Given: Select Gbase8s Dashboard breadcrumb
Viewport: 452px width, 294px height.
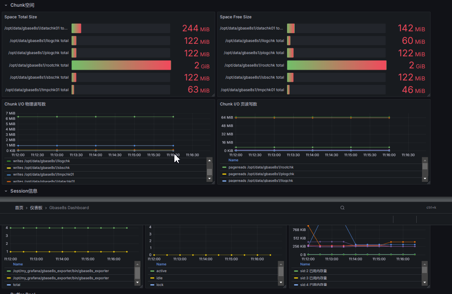Looking at the screenshot, I should (69, 208).
